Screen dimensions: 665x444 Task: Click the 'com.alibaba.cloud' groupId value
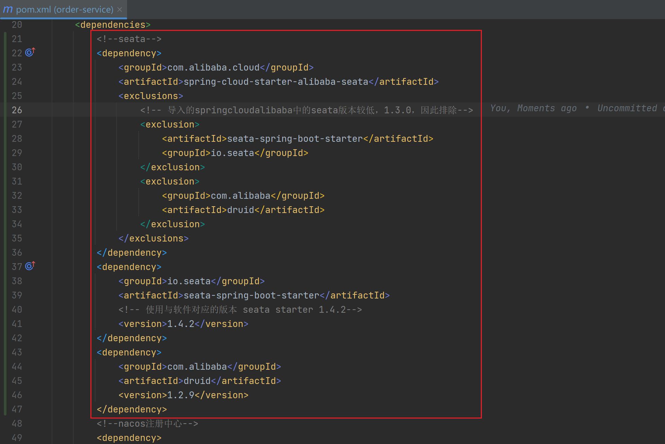click(x=213, y=67)
